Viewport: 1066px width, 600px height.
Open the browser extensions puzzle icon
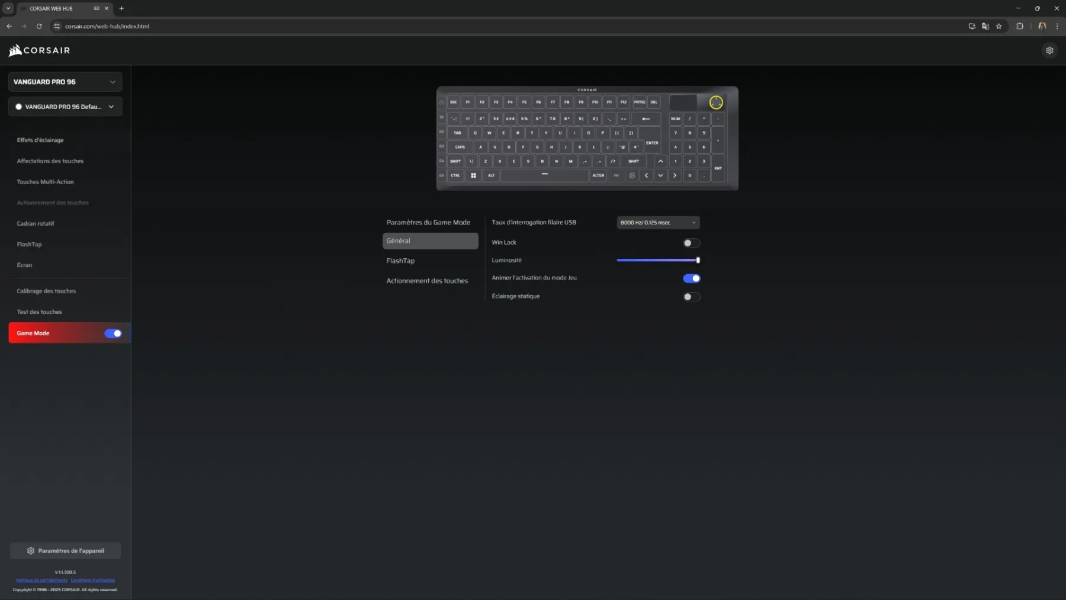[1020, 26]
